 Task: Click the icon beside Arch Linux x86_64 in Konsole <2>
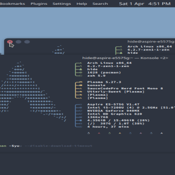80,63
